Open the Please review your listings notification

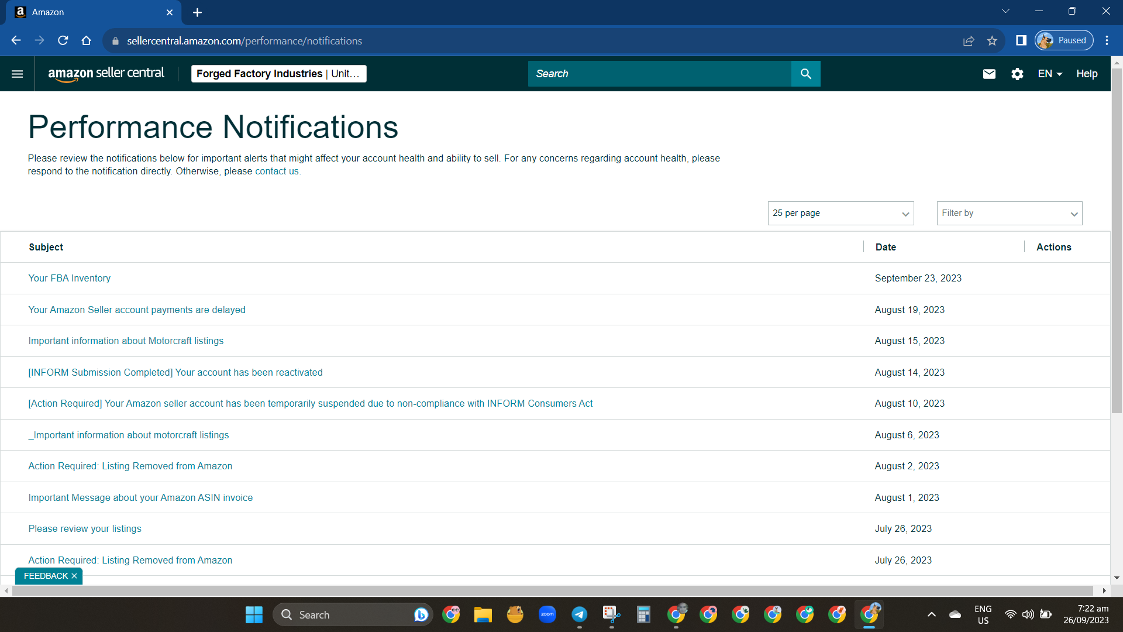coord(85,529)
